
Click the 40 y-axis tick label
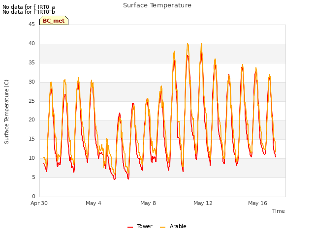coord(31,44)
